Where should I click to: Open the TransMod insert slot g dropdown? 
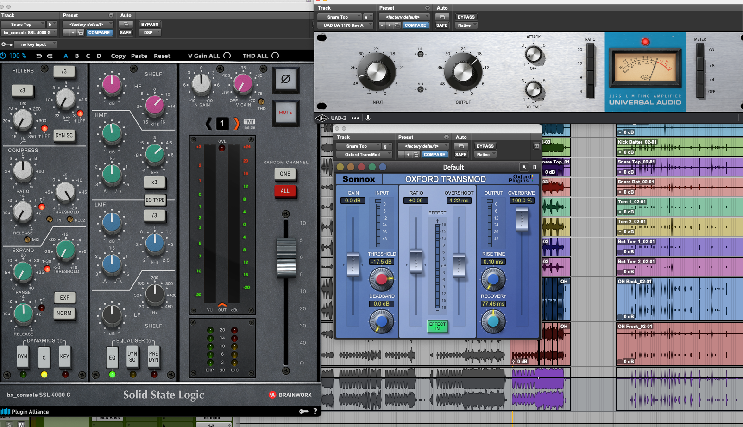[x=386, y=146]
